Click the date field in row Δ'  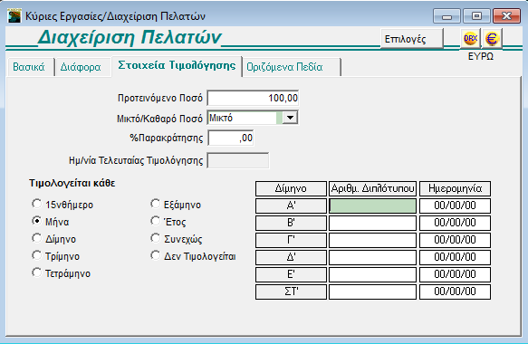455,257
